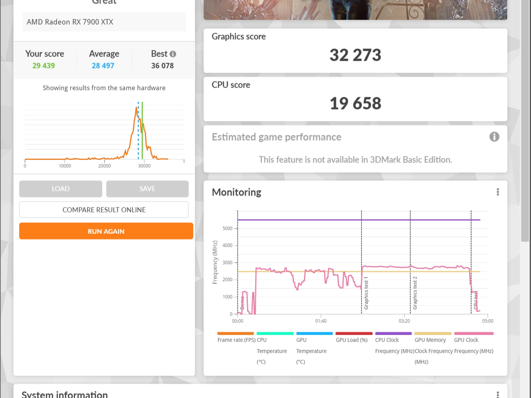The height and width of the screenshot is (398, 531).
Task: Toggle GPU Temperature legend series
Action: tap(314, 333)
